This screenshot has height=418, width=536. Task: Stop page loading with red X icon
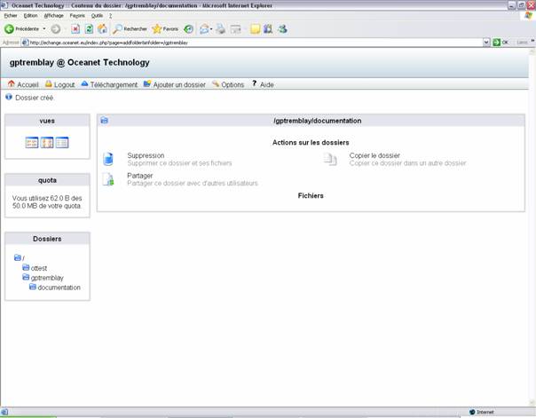point(75,29)
